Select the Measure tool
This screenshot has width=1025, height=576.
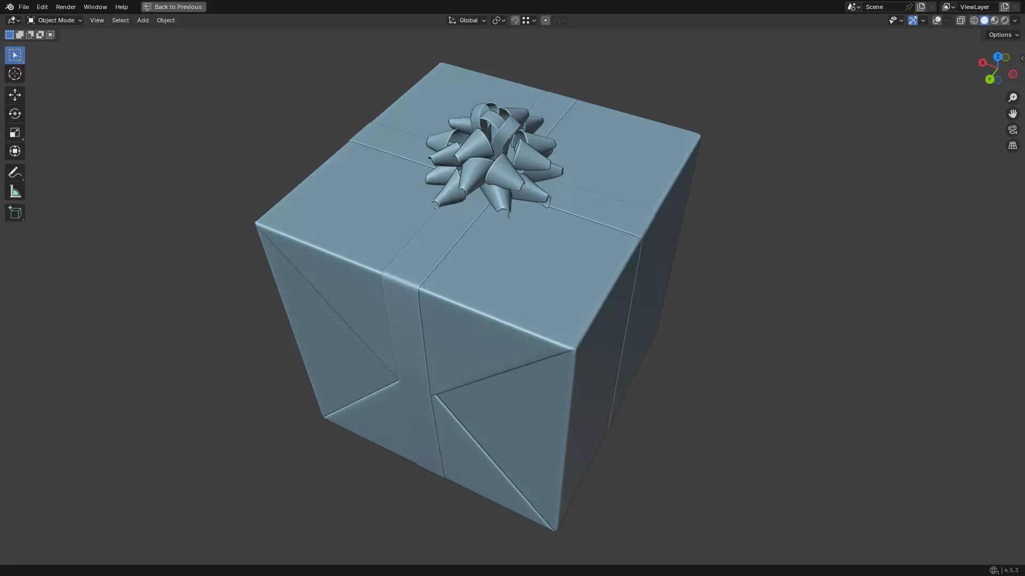(x=15, y=191)
